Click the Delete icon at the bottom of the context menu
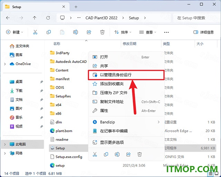Viewport: 221px width, 177px height. [x=140, y=154]
